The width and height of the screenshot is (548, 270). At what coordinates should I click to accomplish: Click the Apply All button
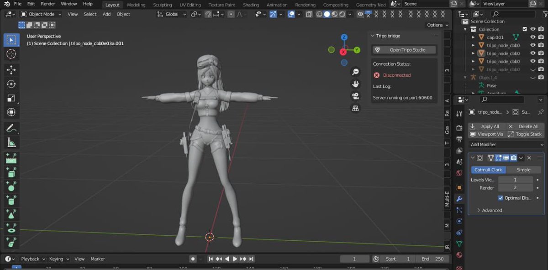[x=487, y=126]
